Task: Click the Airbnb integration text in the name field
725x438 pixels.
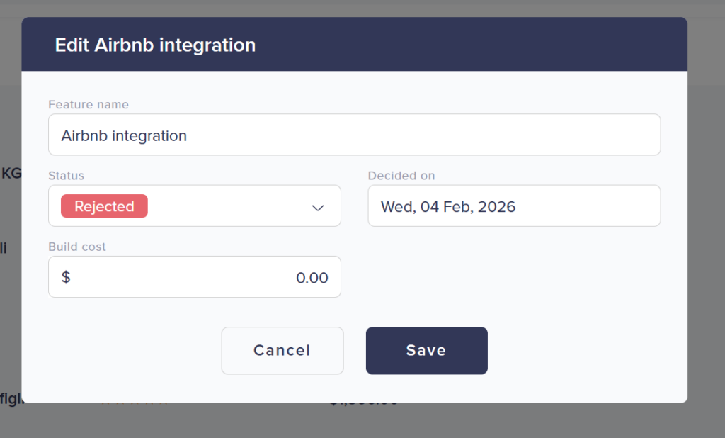Action: 124,135
